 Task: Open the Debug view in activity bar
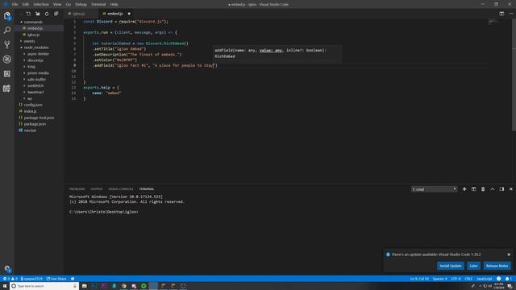click(7, 59)
